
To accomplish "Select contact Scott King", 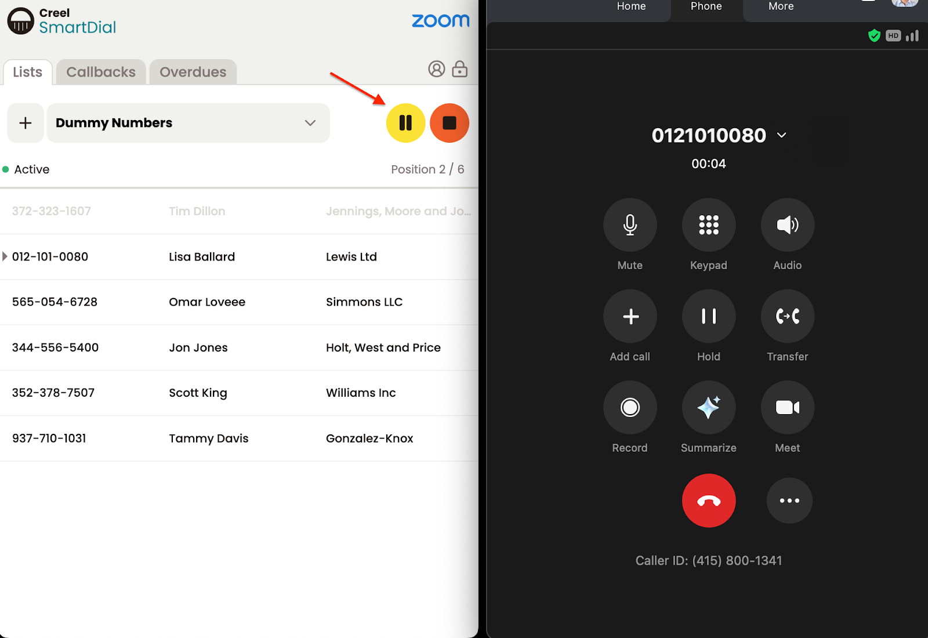I will point(198,393).
